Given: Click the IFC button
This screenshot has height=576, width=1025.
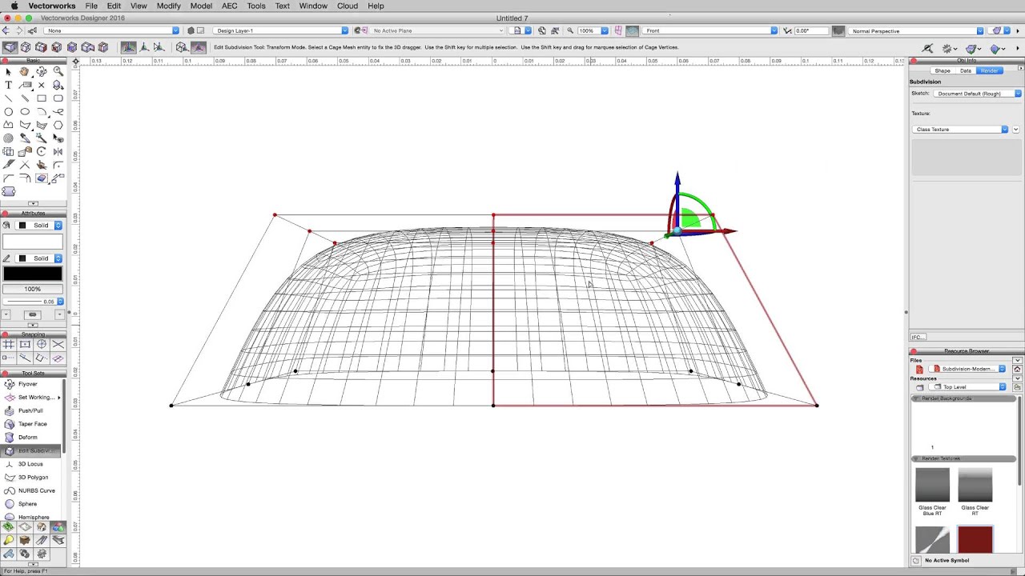Looking at the screenshot, I should (918, 337).
